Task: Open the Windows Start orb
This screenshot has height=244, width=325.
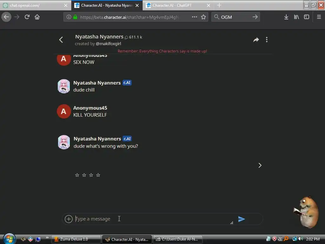Action: (9, 239)
